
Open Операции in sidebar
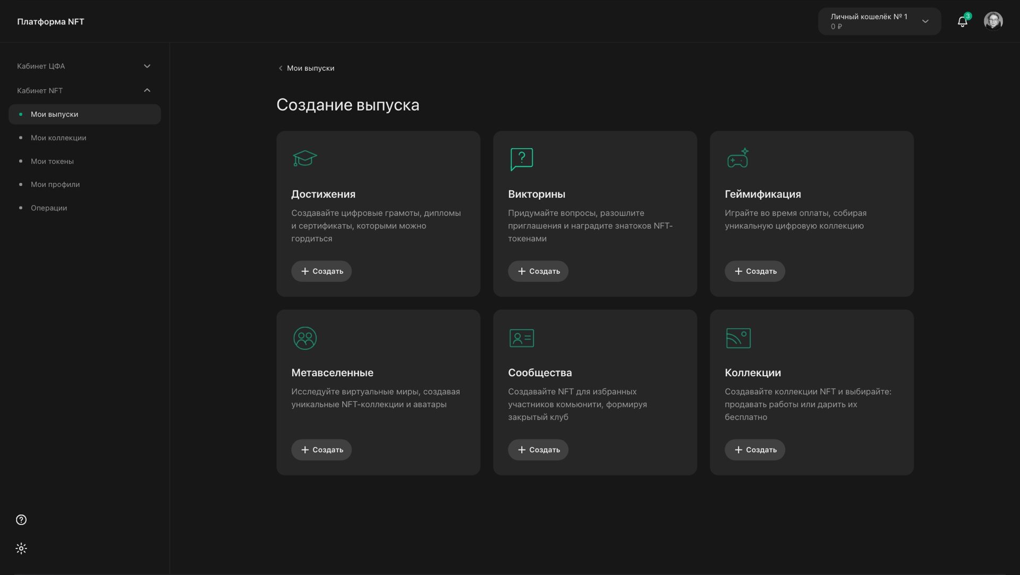pos(84,208)
